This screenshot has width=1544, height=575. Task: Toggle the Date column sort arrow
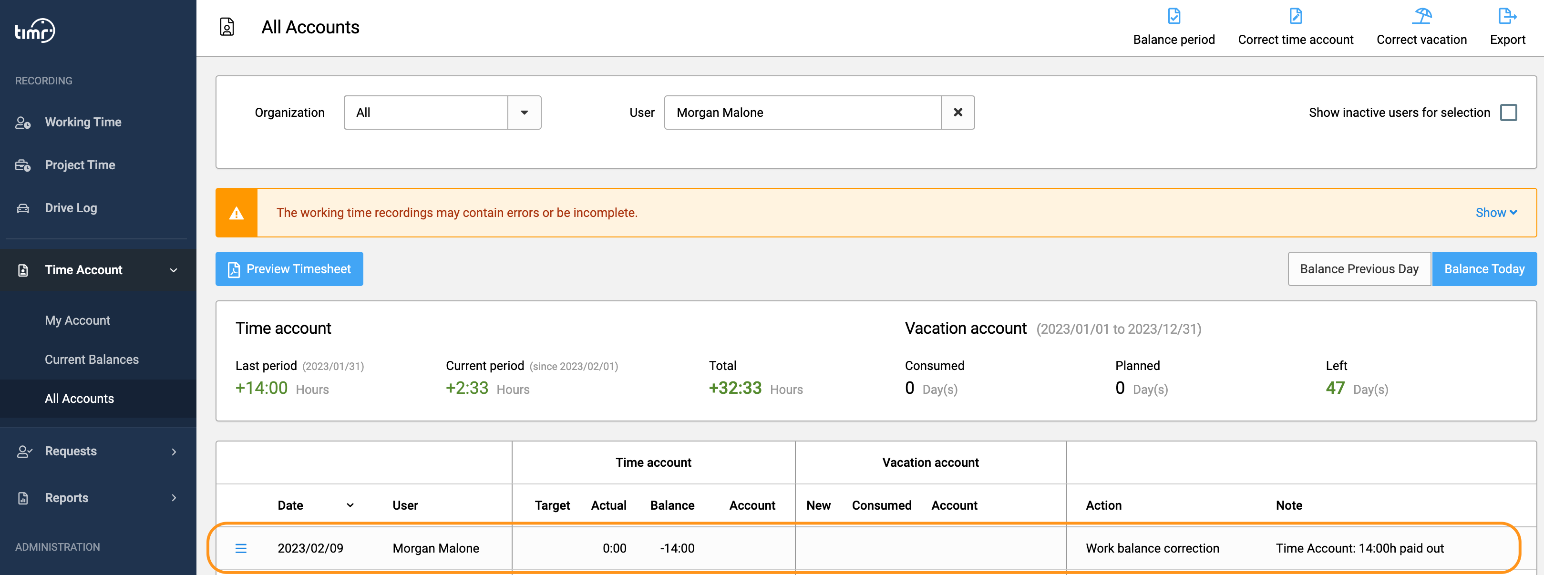[350, 505]
